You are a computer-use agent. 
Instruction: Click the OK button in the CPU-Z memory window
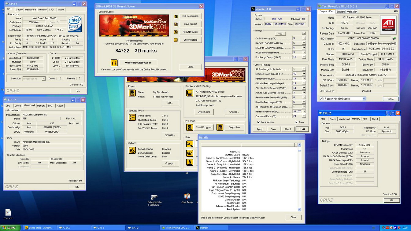tap(392, 200)
